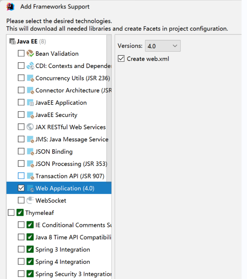
Task: Select the Spring 4 Integration text
Action: point(63,262)
